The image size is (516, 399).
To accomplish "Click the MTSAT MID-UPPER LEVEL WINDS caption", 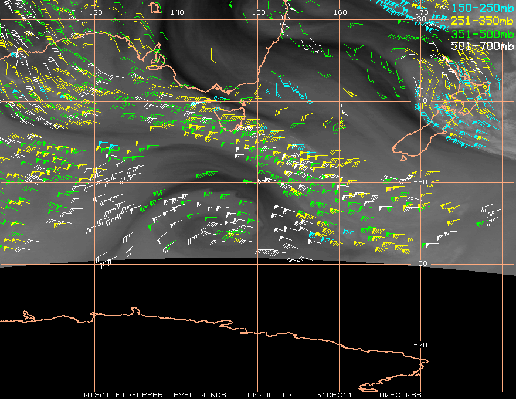I will pyautogui.click(x=155, y=395).
